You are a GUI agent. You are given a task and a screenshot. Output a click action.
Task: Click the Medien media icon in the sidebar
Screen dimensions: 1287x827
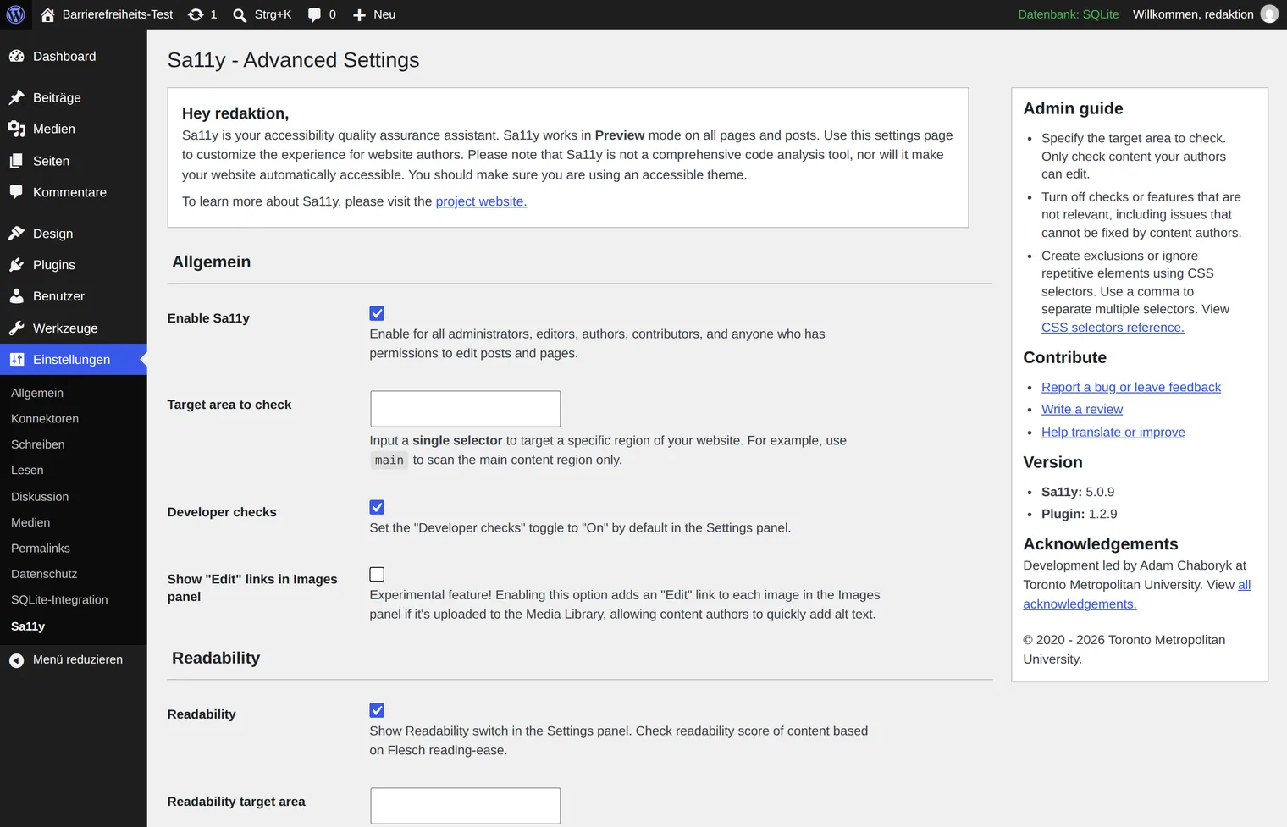point(16,129)
